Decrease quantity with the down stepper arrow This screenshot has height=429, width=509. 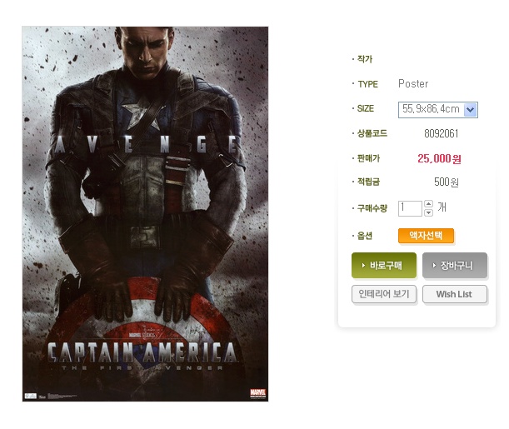[x=428, y=213]
